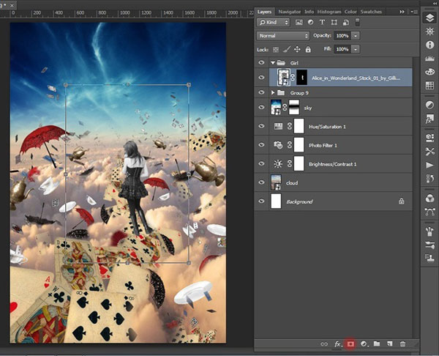Hide Group 9 visibility

click(261, 92)
